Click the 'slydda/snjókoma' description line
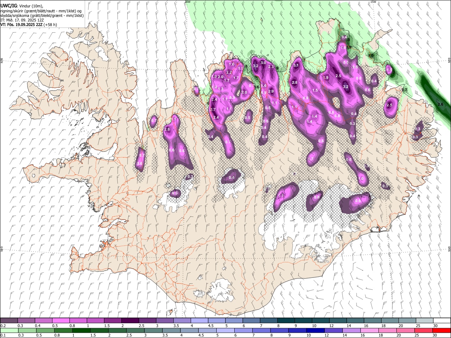Image resolution: width=451 pixels, height=338 pixels. (42, 15)
